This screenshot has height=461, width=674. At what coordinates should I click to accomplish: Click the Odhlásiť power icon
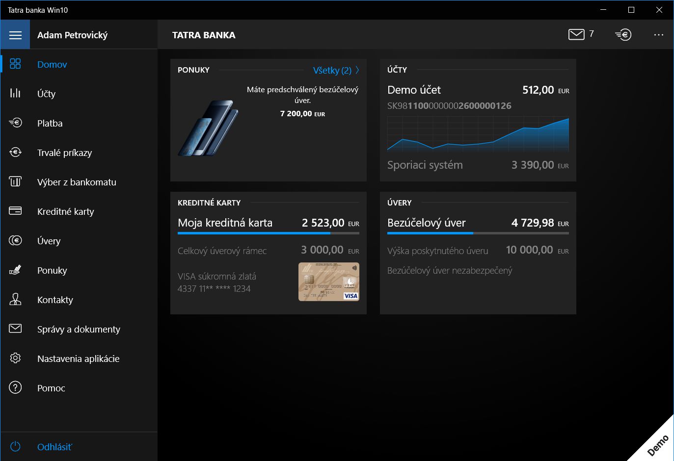click(x=15, y=446)
